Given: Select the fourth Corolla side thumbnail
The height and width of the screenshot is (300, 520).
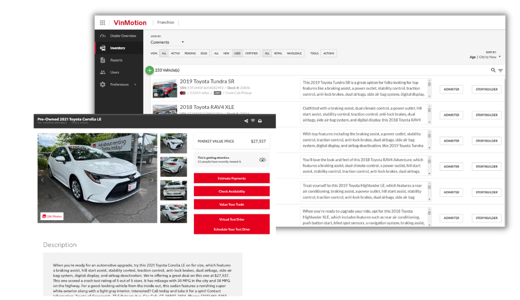Looking at the screenshot, I should (174, 213).
